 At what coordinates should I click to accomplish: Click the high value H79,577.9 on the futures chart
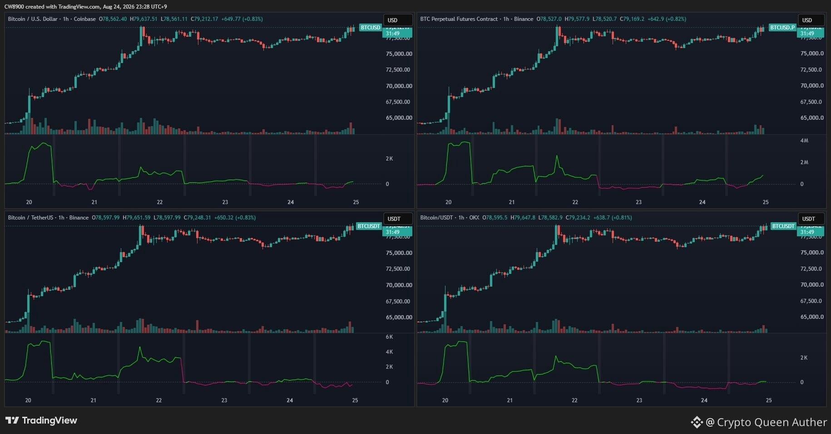click(x=577, y=19)
